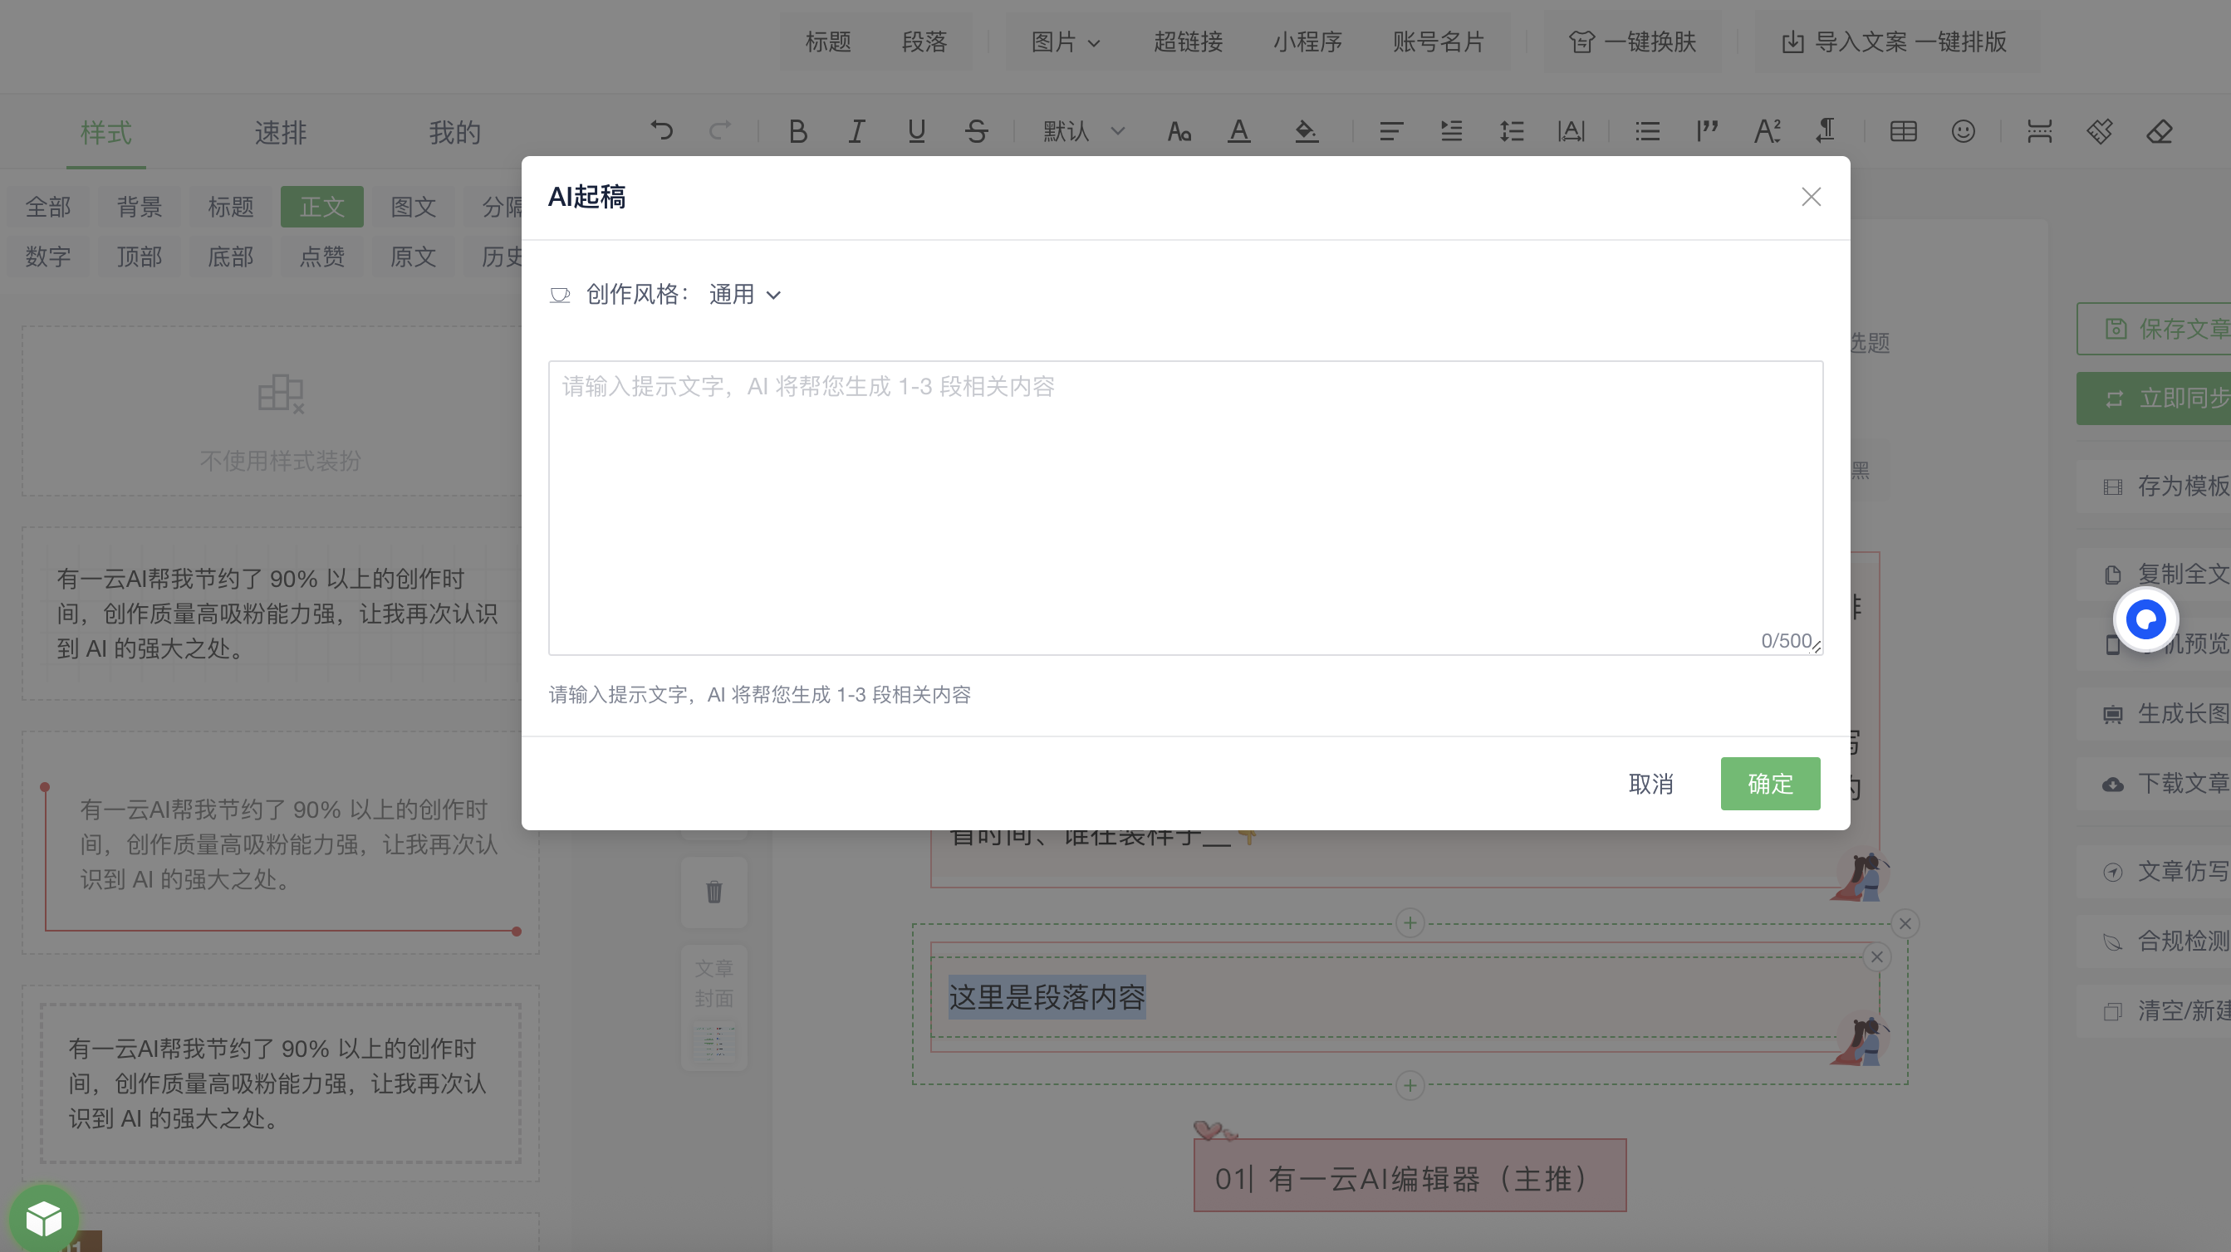Click the 标题 insert button
2231x1252 pixels.
tap(828, 42)
